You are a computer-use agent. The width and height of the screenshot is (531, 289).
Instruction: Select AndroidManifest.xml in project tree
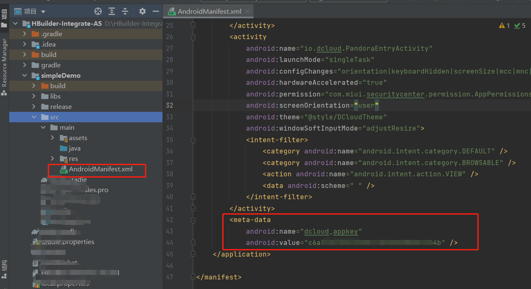click(x=101, y=169)
